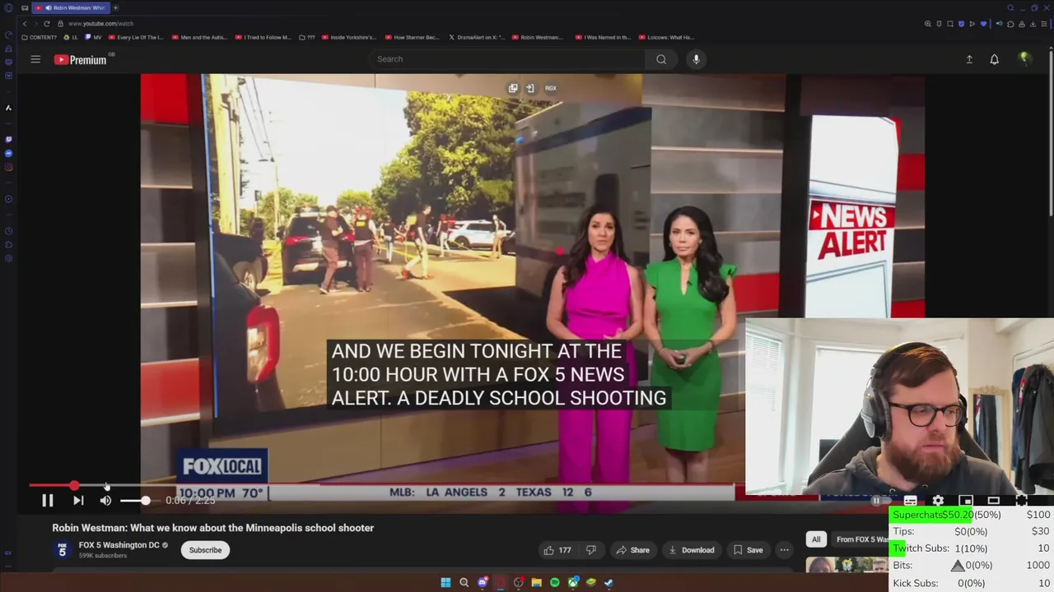Click the search magnifier button

point(660,59)
